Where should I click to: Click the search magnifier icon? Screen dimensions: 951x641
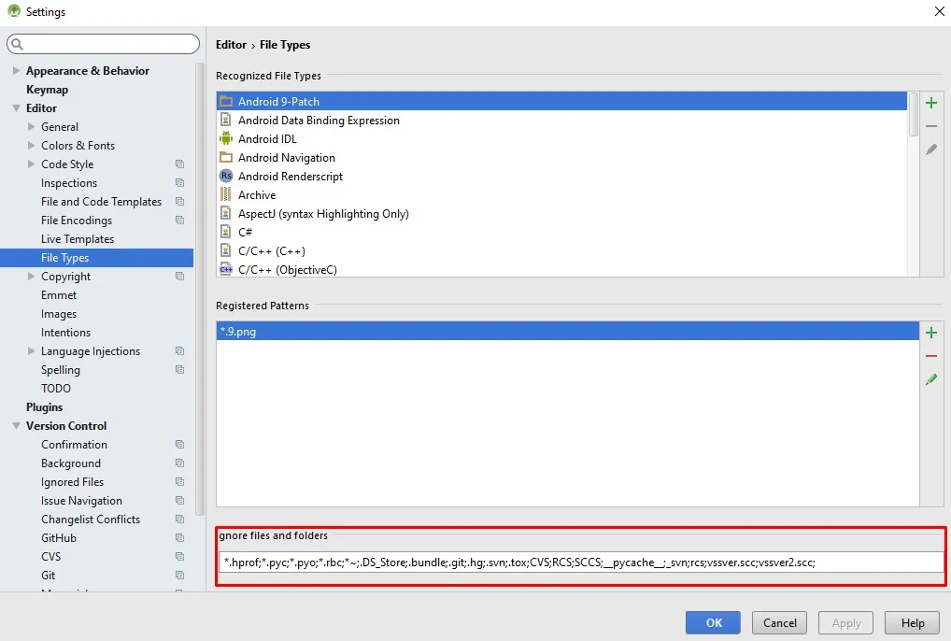(17, 44)
